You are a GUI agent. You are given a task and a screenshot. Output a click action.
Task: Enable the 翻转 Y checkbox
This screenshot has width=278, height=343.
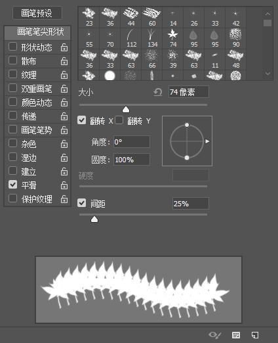coord(119,120)
